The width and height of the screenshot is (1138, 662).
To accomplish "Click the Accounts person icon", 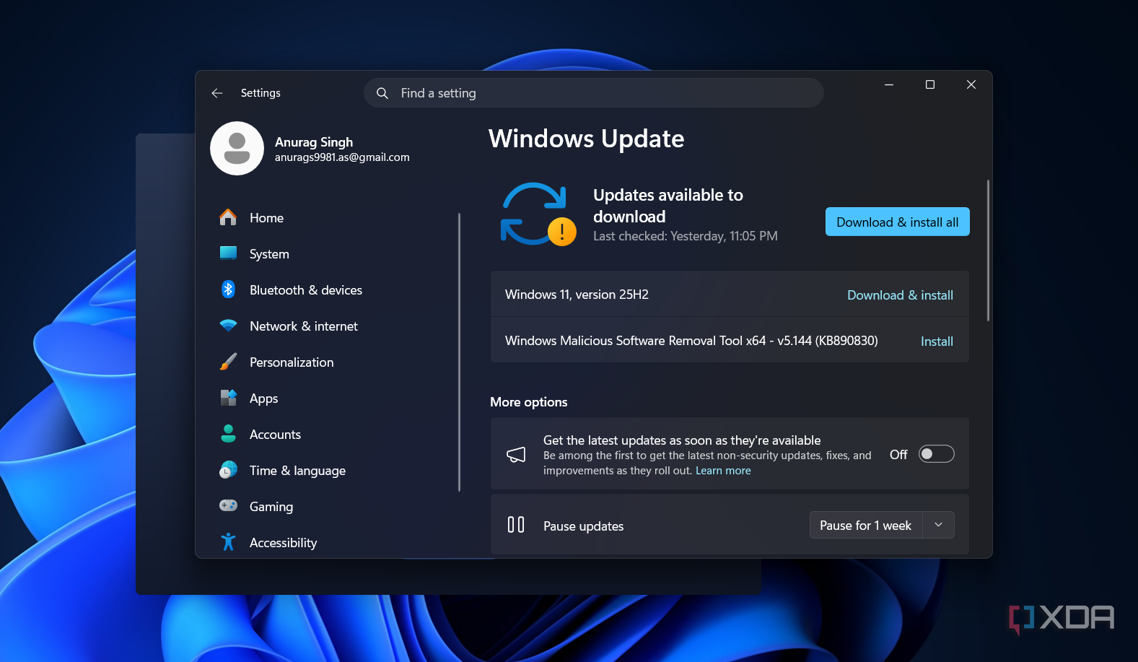I will [x=228, y=434].
